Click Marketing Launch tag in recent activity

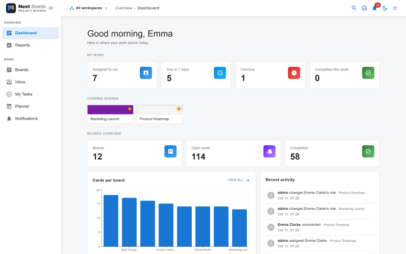(x=351, y=209)
